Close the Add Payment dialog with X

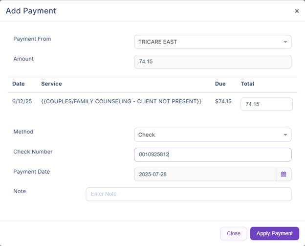point(297,11)
